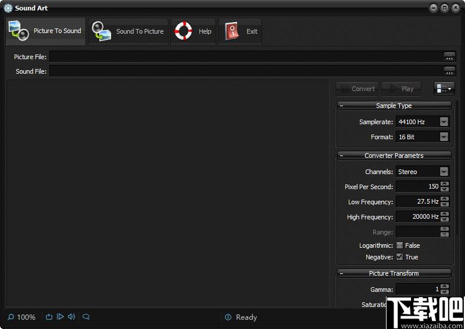Click the speech bubble icon in status bar
The width and height of the screenshot is (465, 329).
[x=86, y=317]
